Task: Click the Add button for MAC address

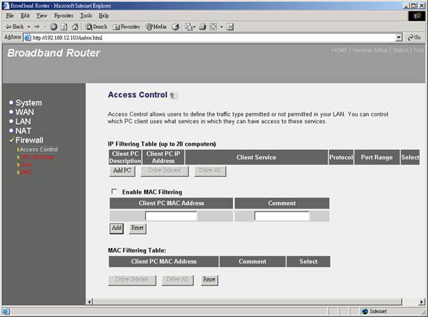Action: click(117, 228)
